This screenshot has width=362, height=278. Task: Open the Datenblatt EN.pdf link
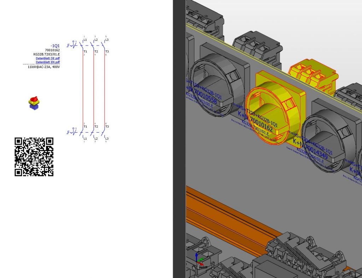[48, 62]
